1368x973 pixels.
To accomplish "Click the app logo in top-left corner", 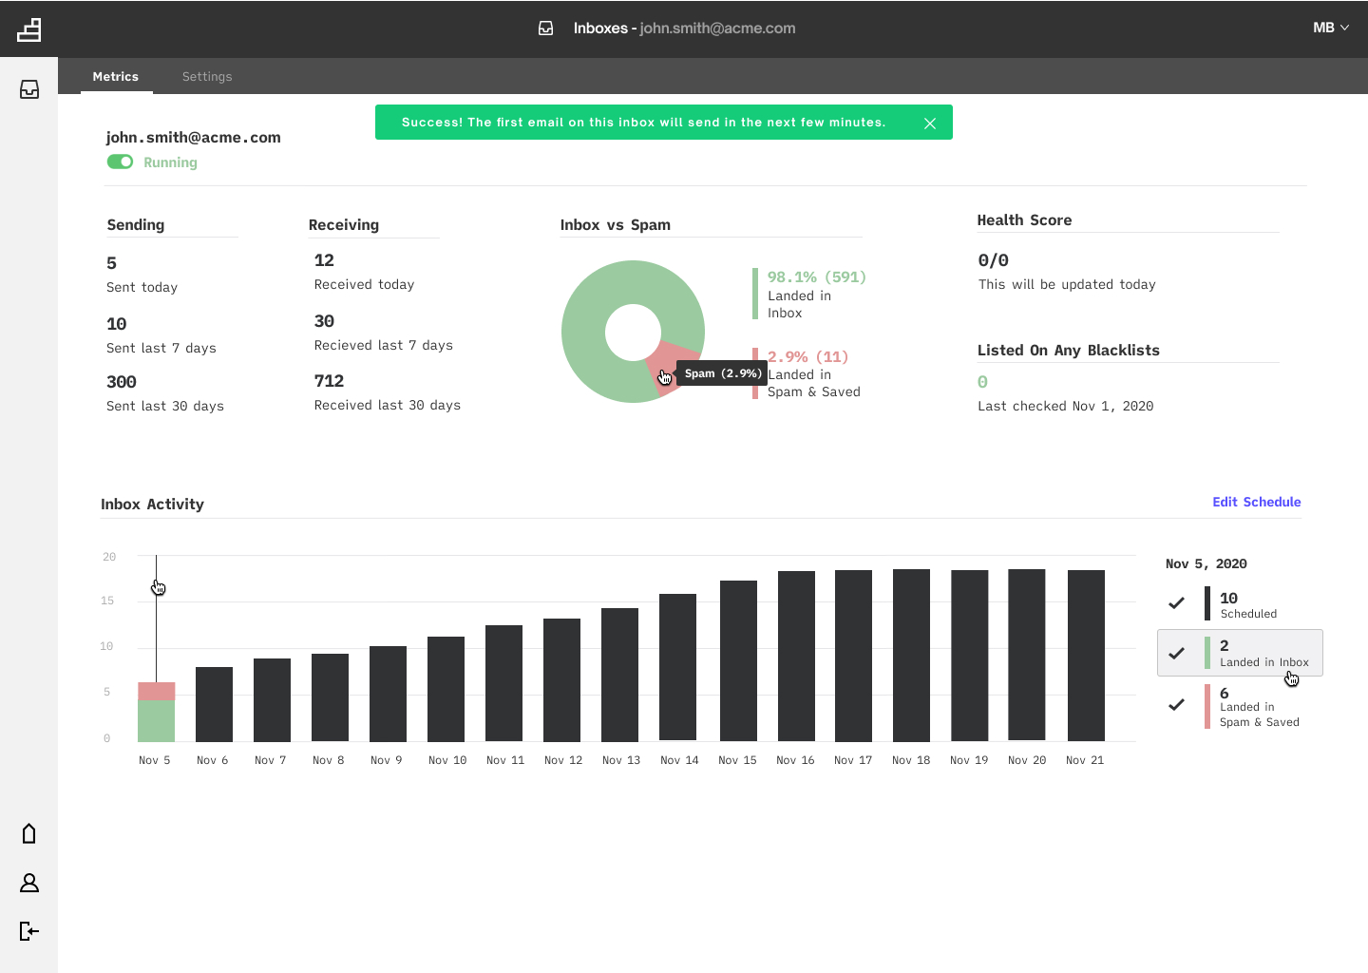I will 29,29.
